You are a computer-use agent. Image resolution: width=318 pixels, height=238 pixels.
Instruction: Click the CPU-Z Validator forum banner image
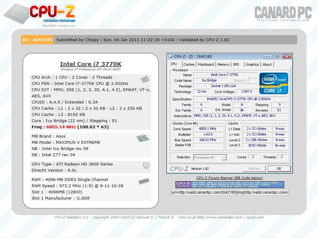click(229, 185)
